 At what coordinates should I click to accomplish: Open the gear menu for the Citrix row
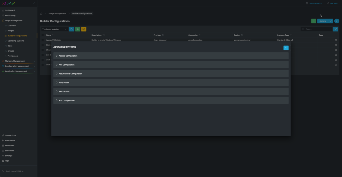pos(336,45)
